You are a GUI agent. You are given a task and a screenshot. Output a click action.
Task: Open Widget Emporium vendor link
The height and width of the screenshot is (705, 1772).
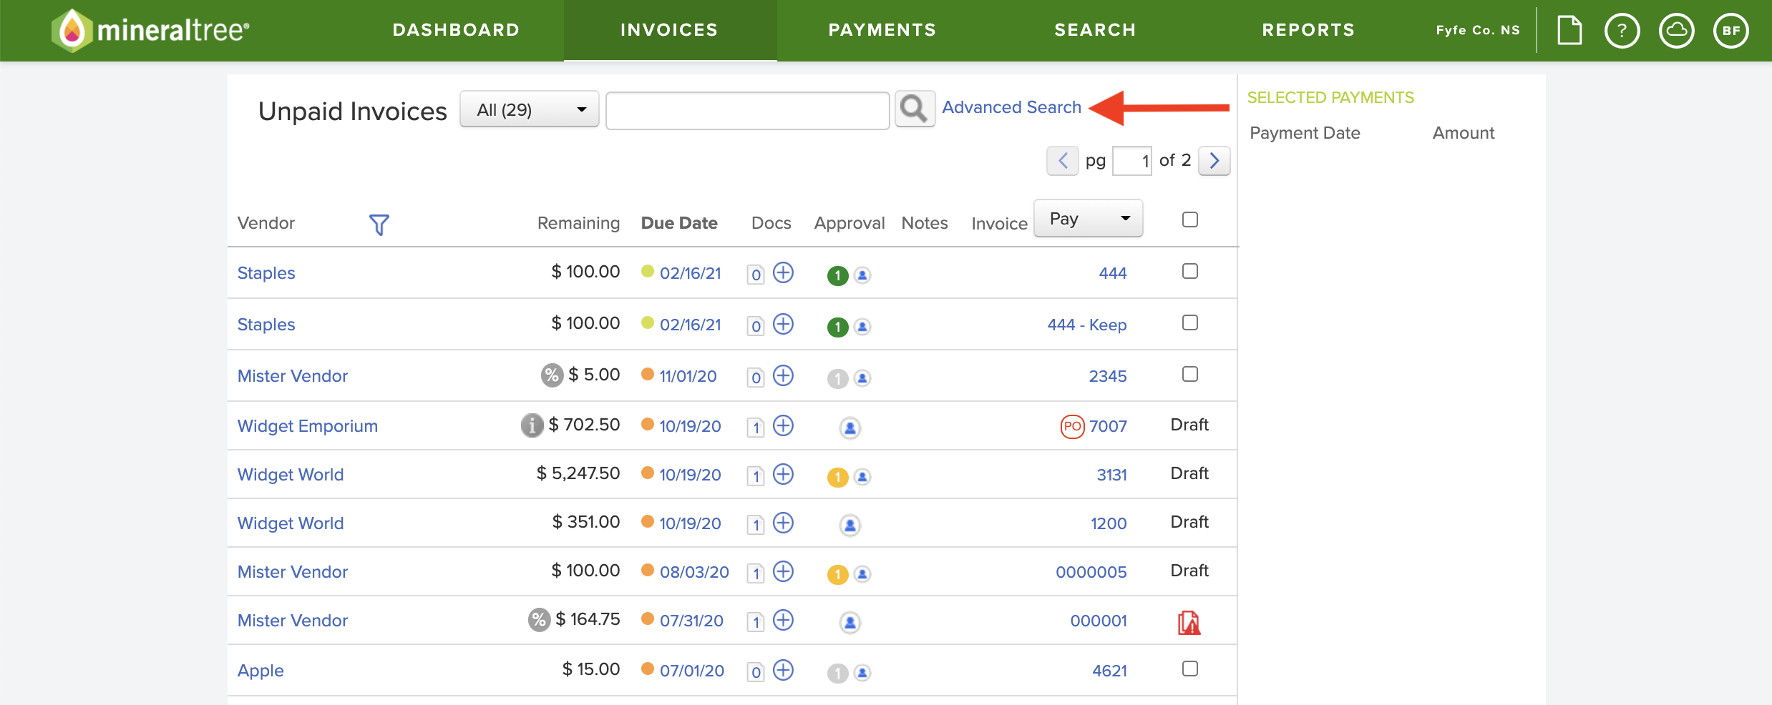click(308, 426)
